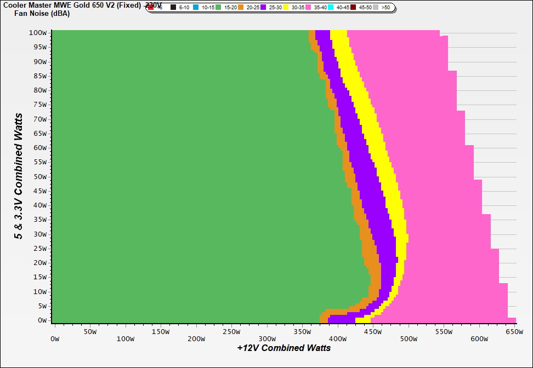Click the Fan Noise (dBA) subtitle
The height and width of the screenshot is (368, 533).
[x=38, y=13]
